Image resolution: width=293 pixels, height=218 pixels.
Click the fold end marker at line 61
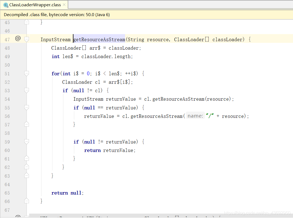(x=27, y=158)
